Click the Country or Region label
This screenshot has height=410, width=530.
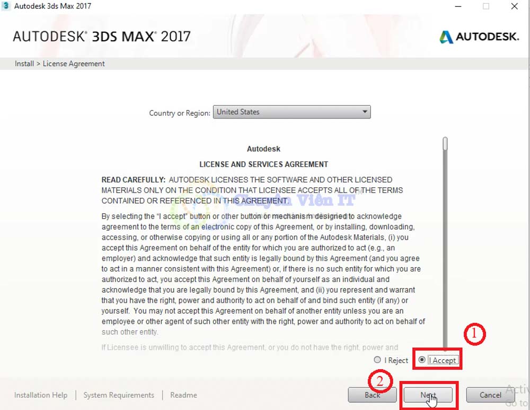tap(180, 113)
